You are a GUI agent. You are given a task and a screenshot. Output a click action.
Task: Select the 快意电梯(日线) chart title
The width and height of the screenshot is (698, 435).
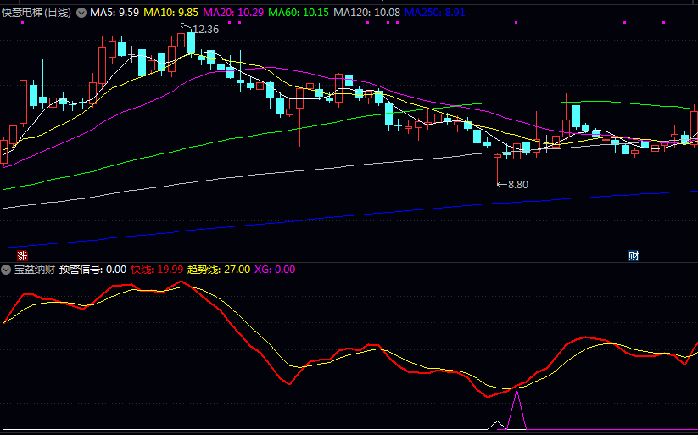[36, 13]
